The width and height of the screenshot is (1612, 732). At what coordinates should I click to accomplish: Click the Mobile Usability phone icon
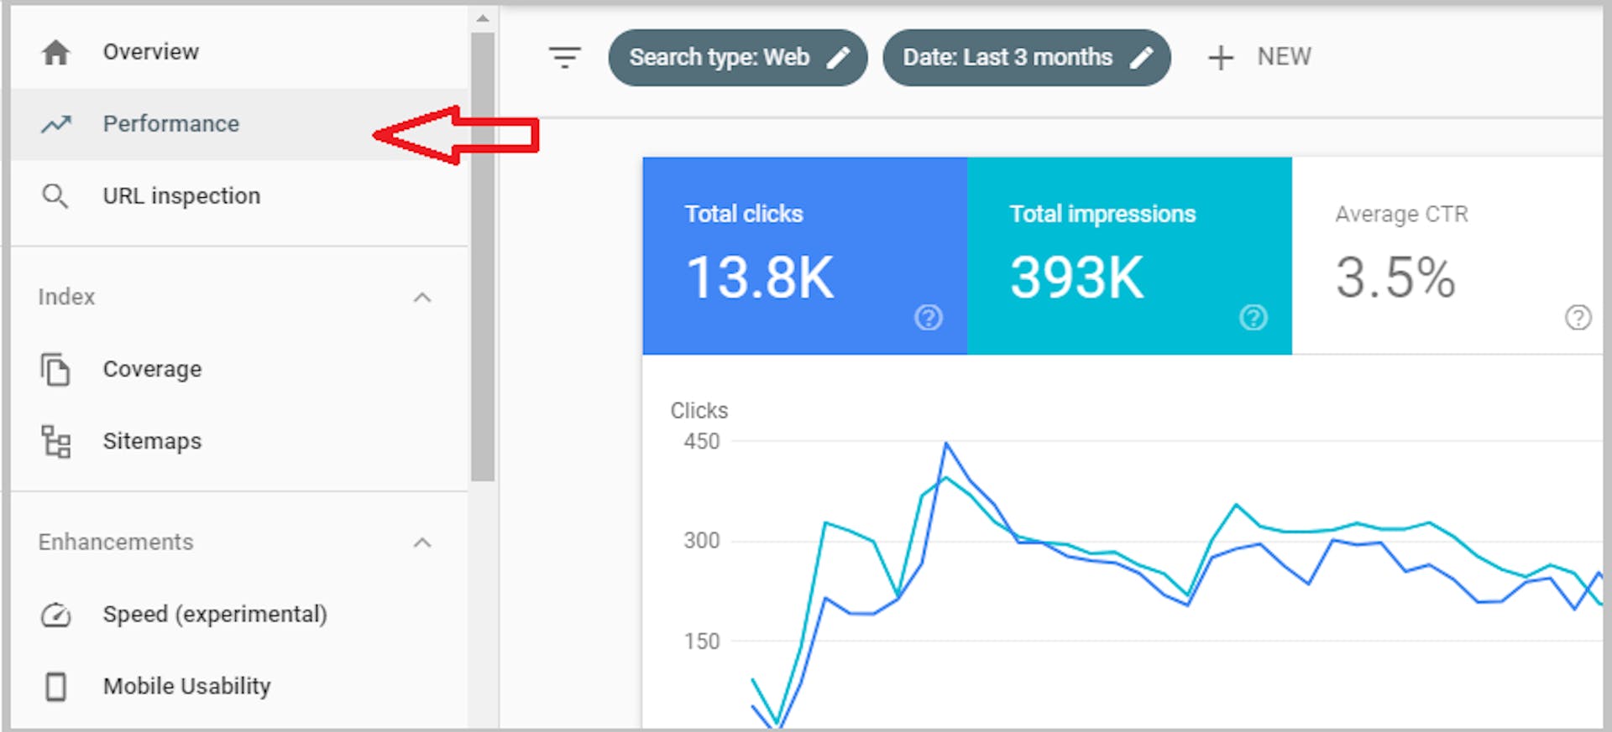56,687
